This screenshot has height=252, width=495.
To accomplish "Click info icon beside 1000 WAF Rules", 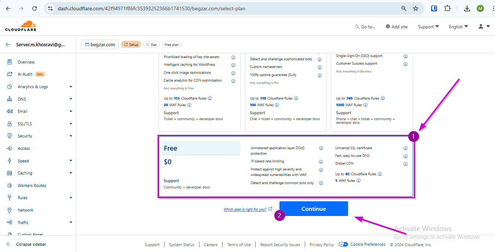I will (365, 105).
